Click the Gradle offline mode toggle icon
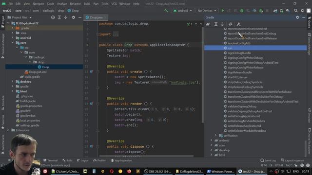The height and width of the screenshot is (175, 312). click(230, 24)
